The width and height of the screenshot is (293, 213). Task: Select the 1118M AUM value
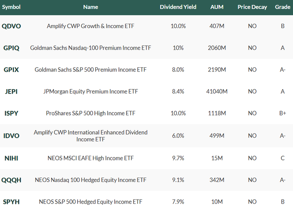pyautogui.click(x=217, y=113)
